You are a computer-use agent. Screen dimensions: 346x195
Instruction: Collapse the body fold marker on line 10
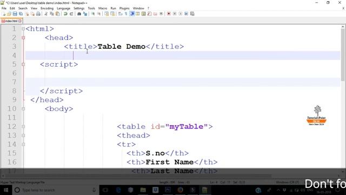click(23, 109)
